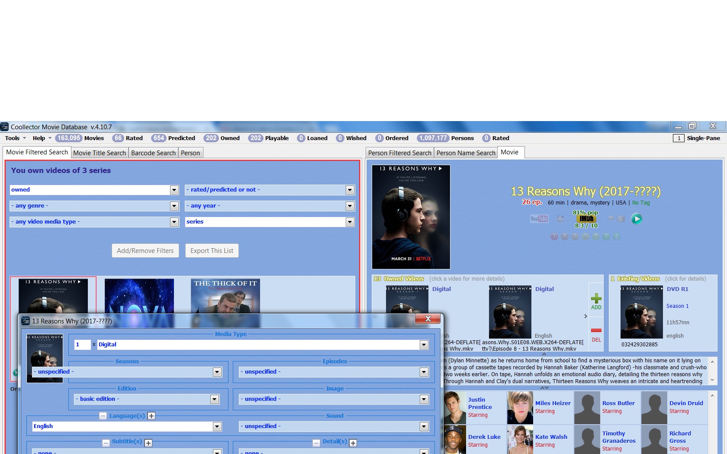This screenshot has width=727, height=454.
Task: Click the x multiplier beside quantity field
Action: (x=94, y=345)
